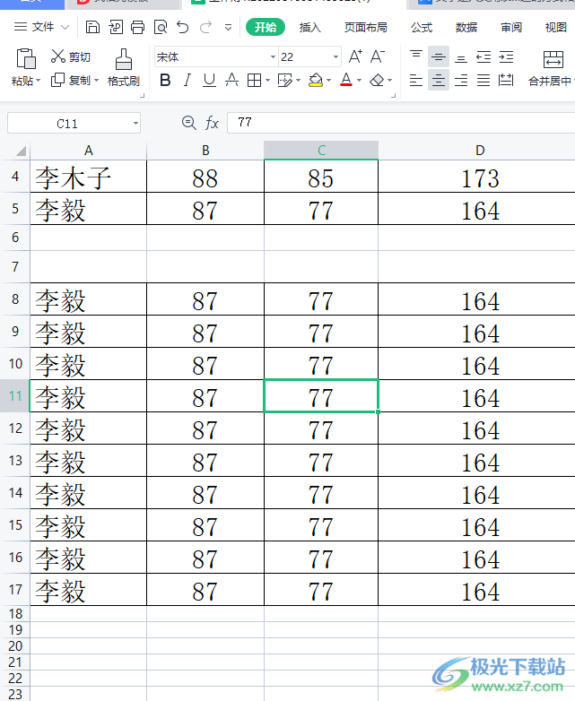Increase font size with A+ icon
Viewport: 575px width, 701px height.
point(355,56)
